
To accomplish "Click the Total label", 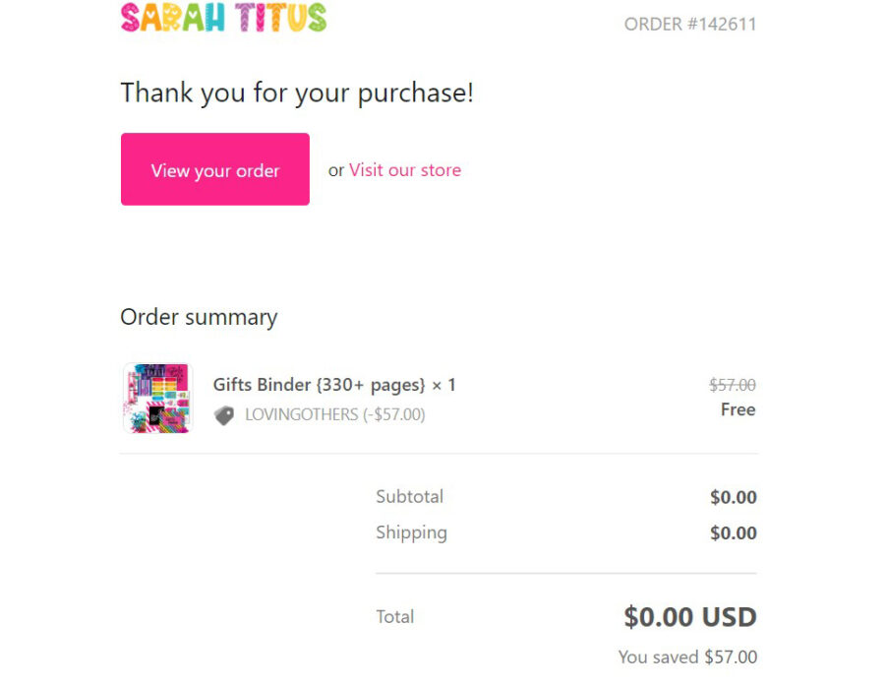I will pyautogui.click(x=394, y=617).
